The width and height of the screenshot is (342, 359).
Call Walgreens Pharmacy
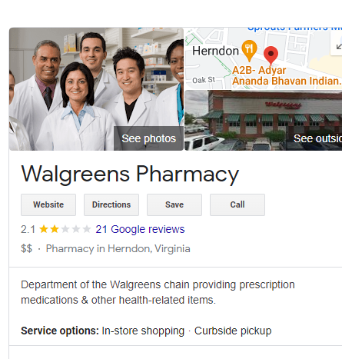(237, 204)
